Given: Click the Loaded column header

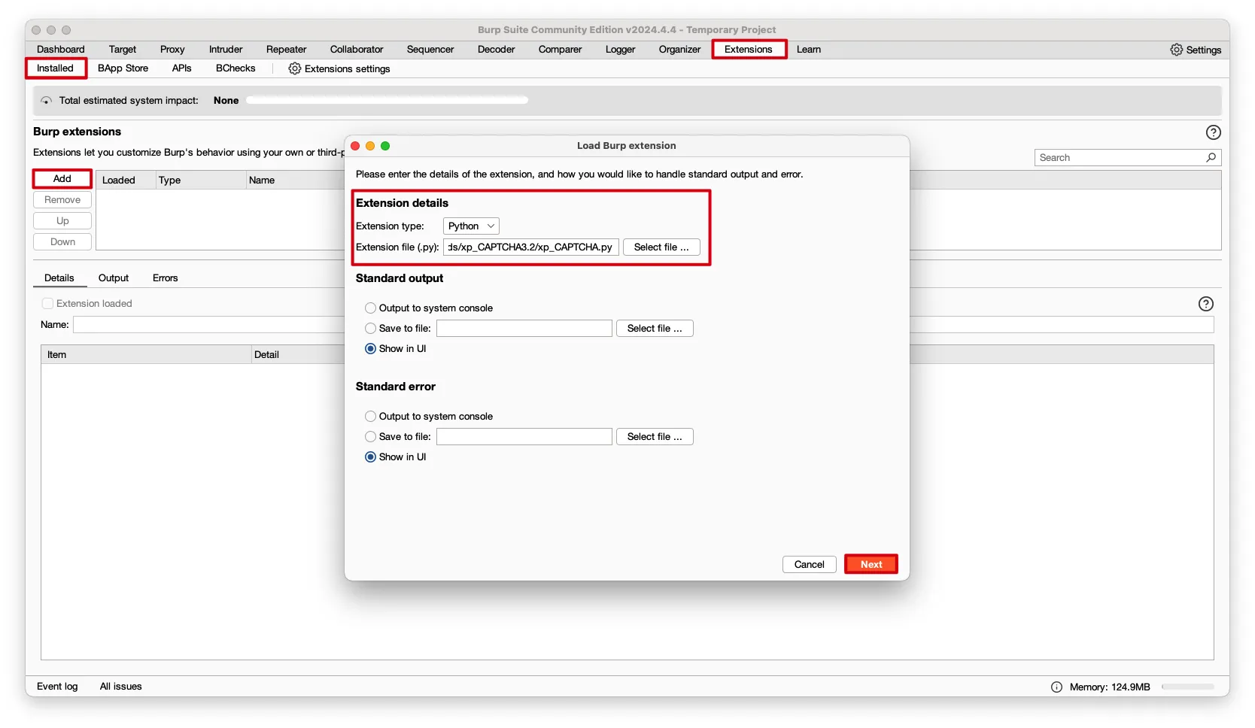Looking at the screenshot, I should coord(126,180).
